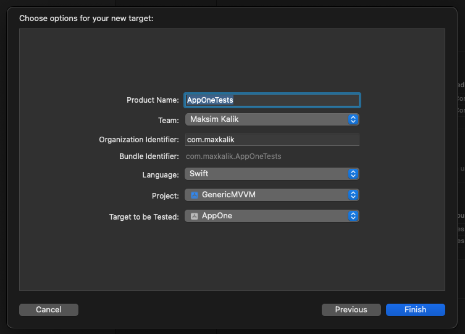465x334 pixels.
Task: Click the Project popup chevron arrows
Action: click(353, 195)
